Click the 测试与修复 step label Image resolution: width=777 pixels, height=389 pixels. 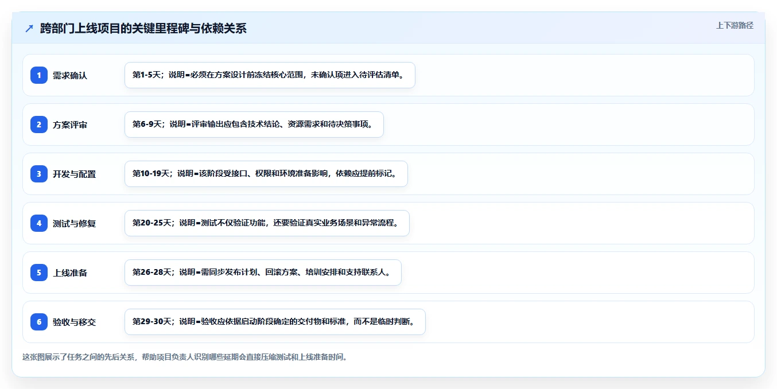[75, 223]
